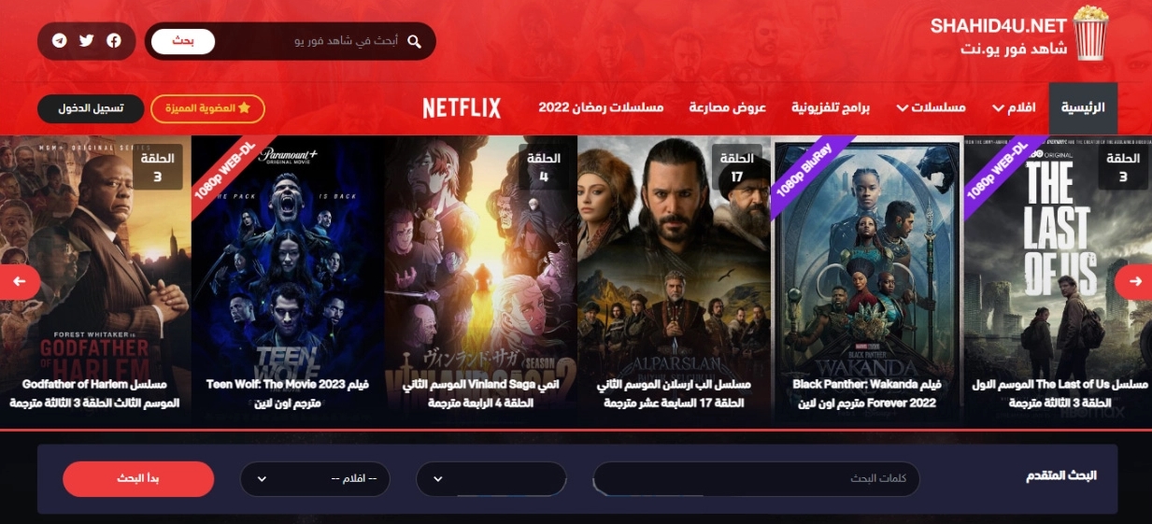
Task: Open مسلسلات رمضان 2022 menu item
Action: click(601, 108)
